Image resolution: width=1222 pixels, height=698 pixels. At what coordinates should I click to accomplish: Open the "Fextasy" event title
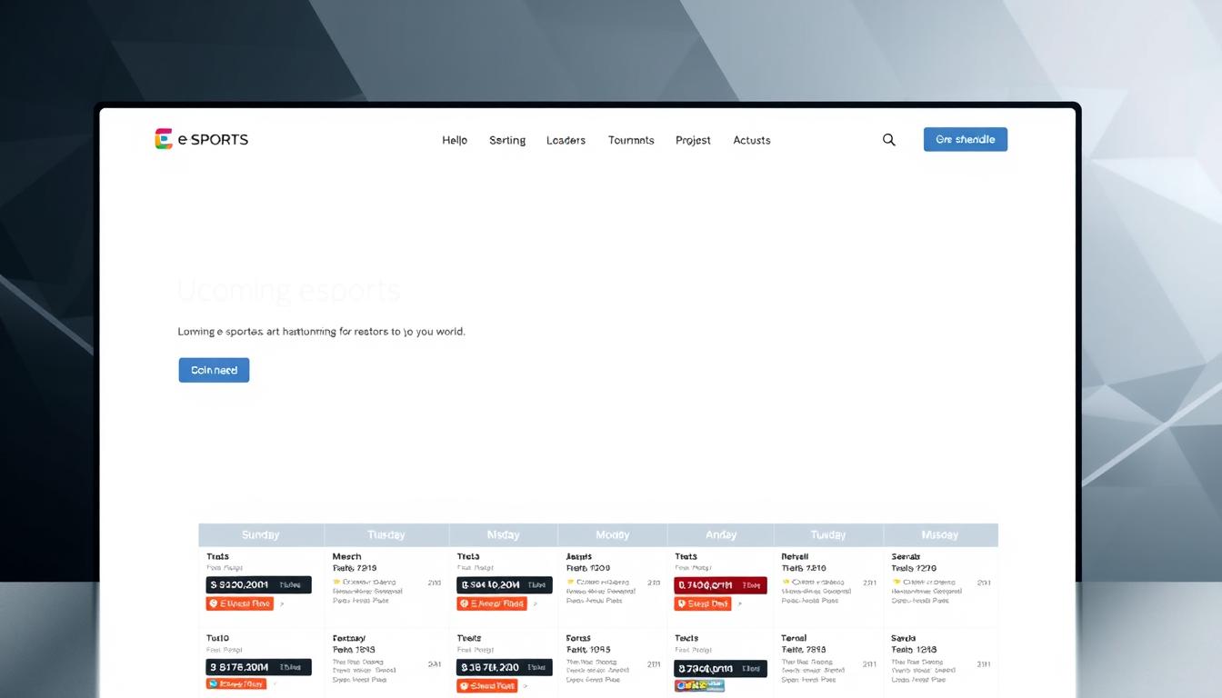[349, 638]
